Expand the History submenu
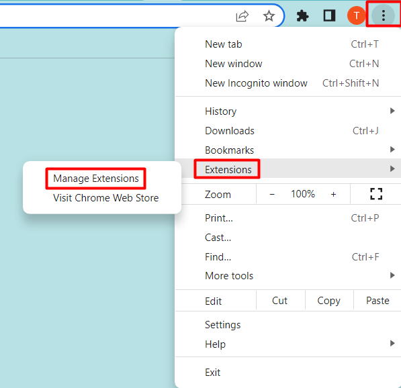This screenshot has width=401, height=388. pyautogui.click(x=288, y=111)
